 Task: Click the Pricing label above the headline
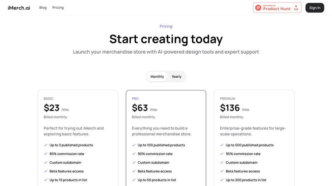[x=166, y=26]
